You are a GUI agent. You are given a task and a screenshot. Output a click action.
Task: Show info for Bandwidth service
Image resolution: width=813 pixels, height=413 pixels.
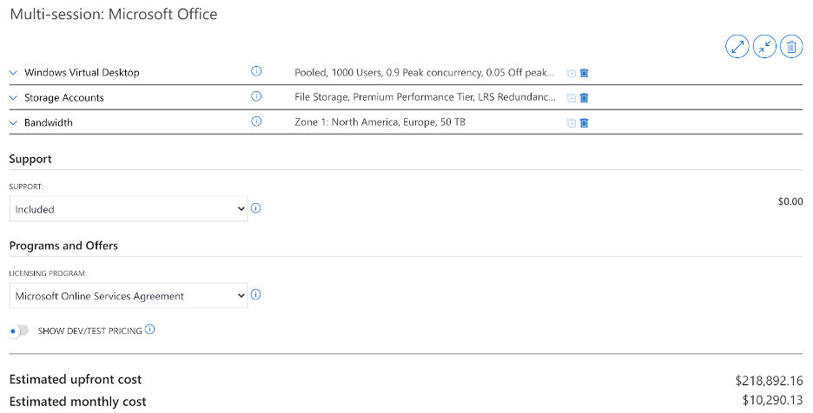(256, 122)
